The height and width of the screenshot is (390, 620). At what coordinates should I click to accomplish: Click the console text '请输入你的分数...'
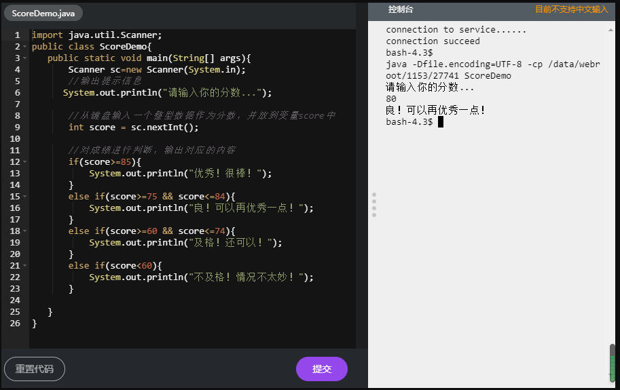click(430, 87)
